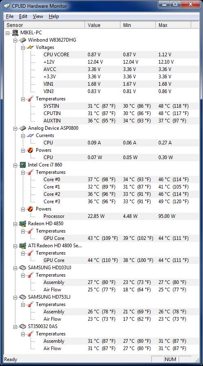Select the CPU VCORE row
This screenshot has width=203, height=366.
coord(120,55)
